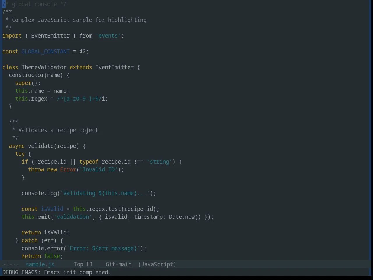Image resolution: width=373 pixels, height=280 pixels.
Task: Click the number 42
Action: [x=82, y=51]
